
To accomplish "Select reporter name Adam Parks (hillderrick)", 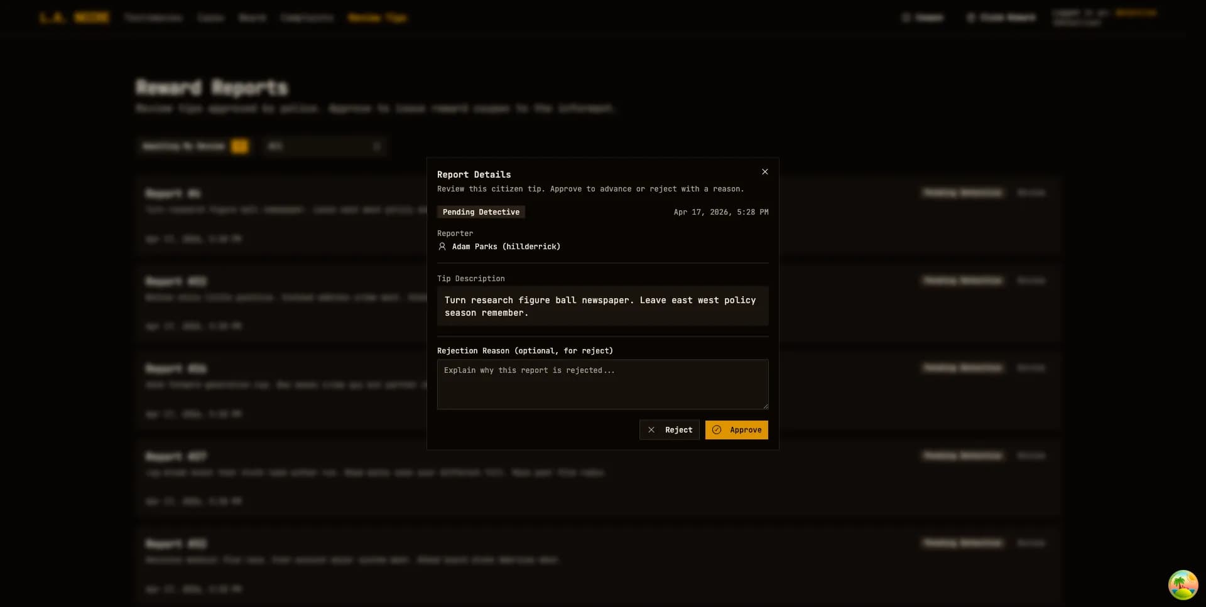I will pyautogui.click(x=506, y=247).
